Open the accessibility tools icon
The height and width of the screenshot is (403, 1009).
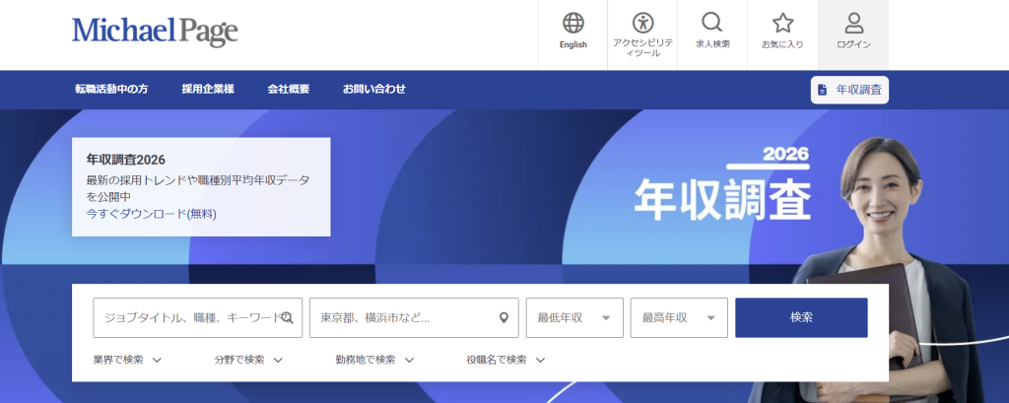coord(642,24)
